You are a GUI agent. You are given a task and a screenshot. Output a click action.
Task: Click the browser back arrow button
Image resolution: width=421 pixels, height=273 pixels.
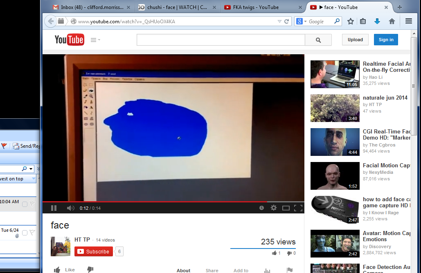[51, 22]
